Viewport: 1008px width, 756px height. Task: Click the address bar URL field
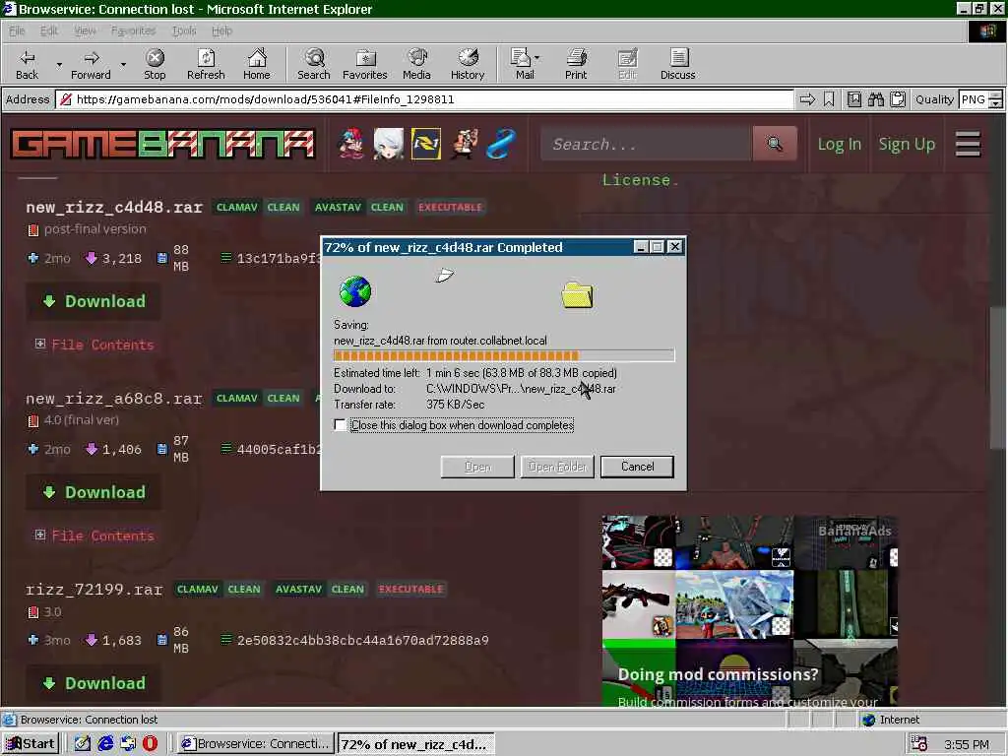[424, 99]
